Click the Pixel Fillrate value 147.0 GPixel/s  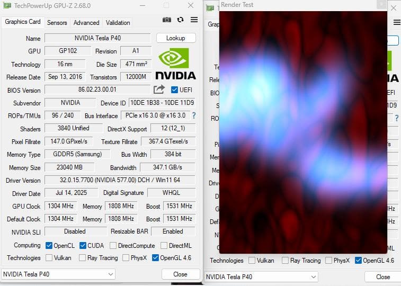point(69,141)
